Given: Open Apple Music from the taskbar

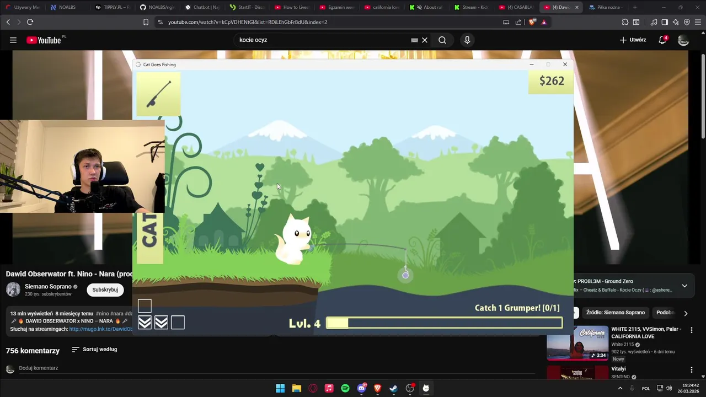Looking at the screenshot, I should [x=329, y=388].
